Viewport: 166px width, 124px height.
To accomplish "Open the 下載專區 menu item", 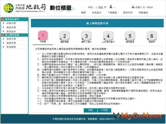I will click(112, 13).
